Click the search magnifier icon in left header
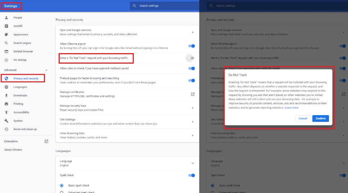Viewport: 348px width, 193px height. pyautogui.click(x=134, y=6)
